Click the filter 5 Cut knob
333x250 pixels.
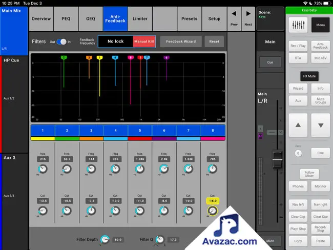tap(140, 211)
